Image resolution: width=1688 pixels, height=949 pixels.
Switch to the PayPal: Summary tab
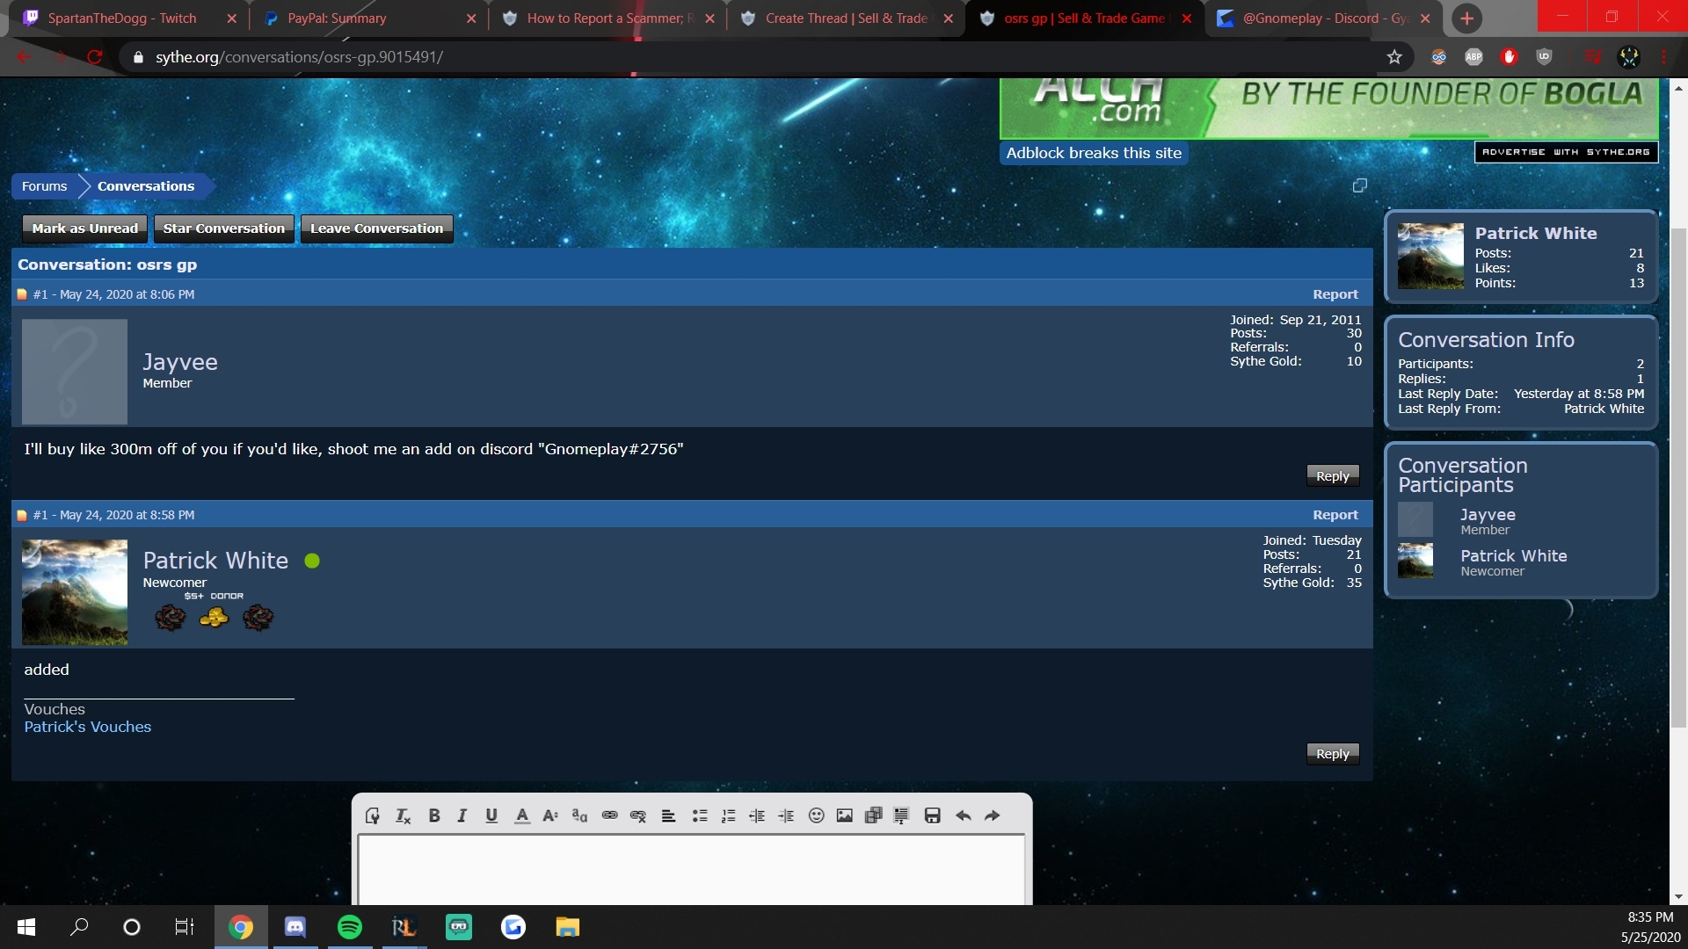[x=337, y=18]
